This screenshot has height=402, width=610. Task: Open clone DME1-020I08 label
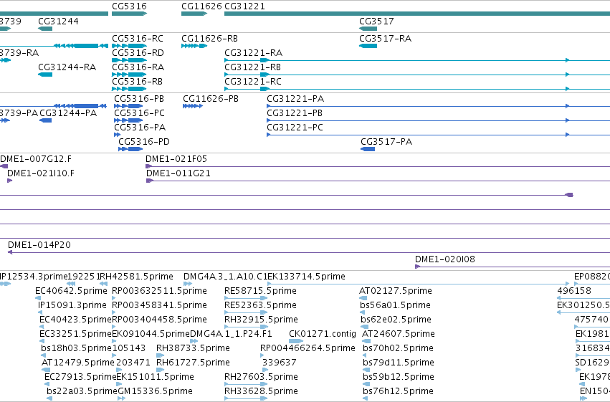[445, 259]
